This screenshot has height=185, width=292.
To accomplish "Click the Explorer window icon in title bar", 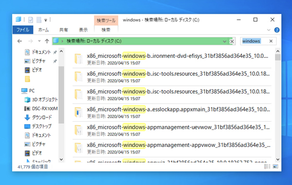I will click(18, 19).
